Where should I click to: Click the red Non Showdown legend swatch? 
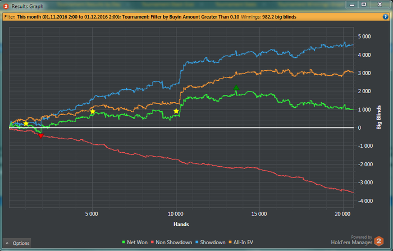[152, 242]
